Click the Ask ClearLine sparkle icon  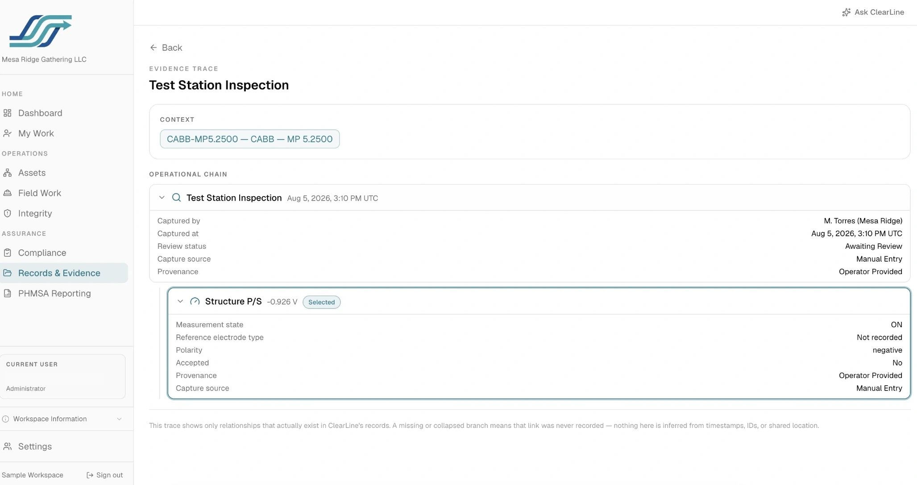(x=846, y=12)
